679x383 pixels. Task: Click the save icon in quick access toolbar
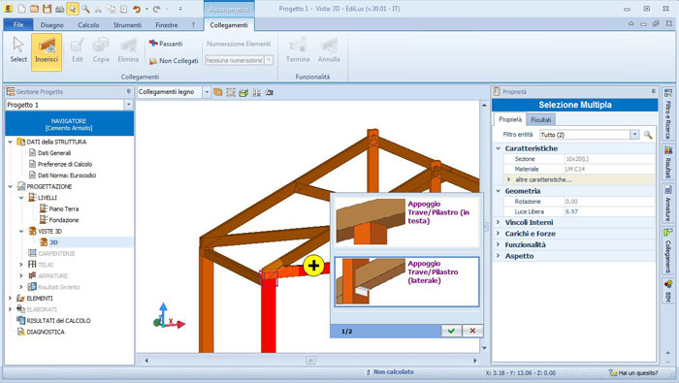(x=47, y=9)
